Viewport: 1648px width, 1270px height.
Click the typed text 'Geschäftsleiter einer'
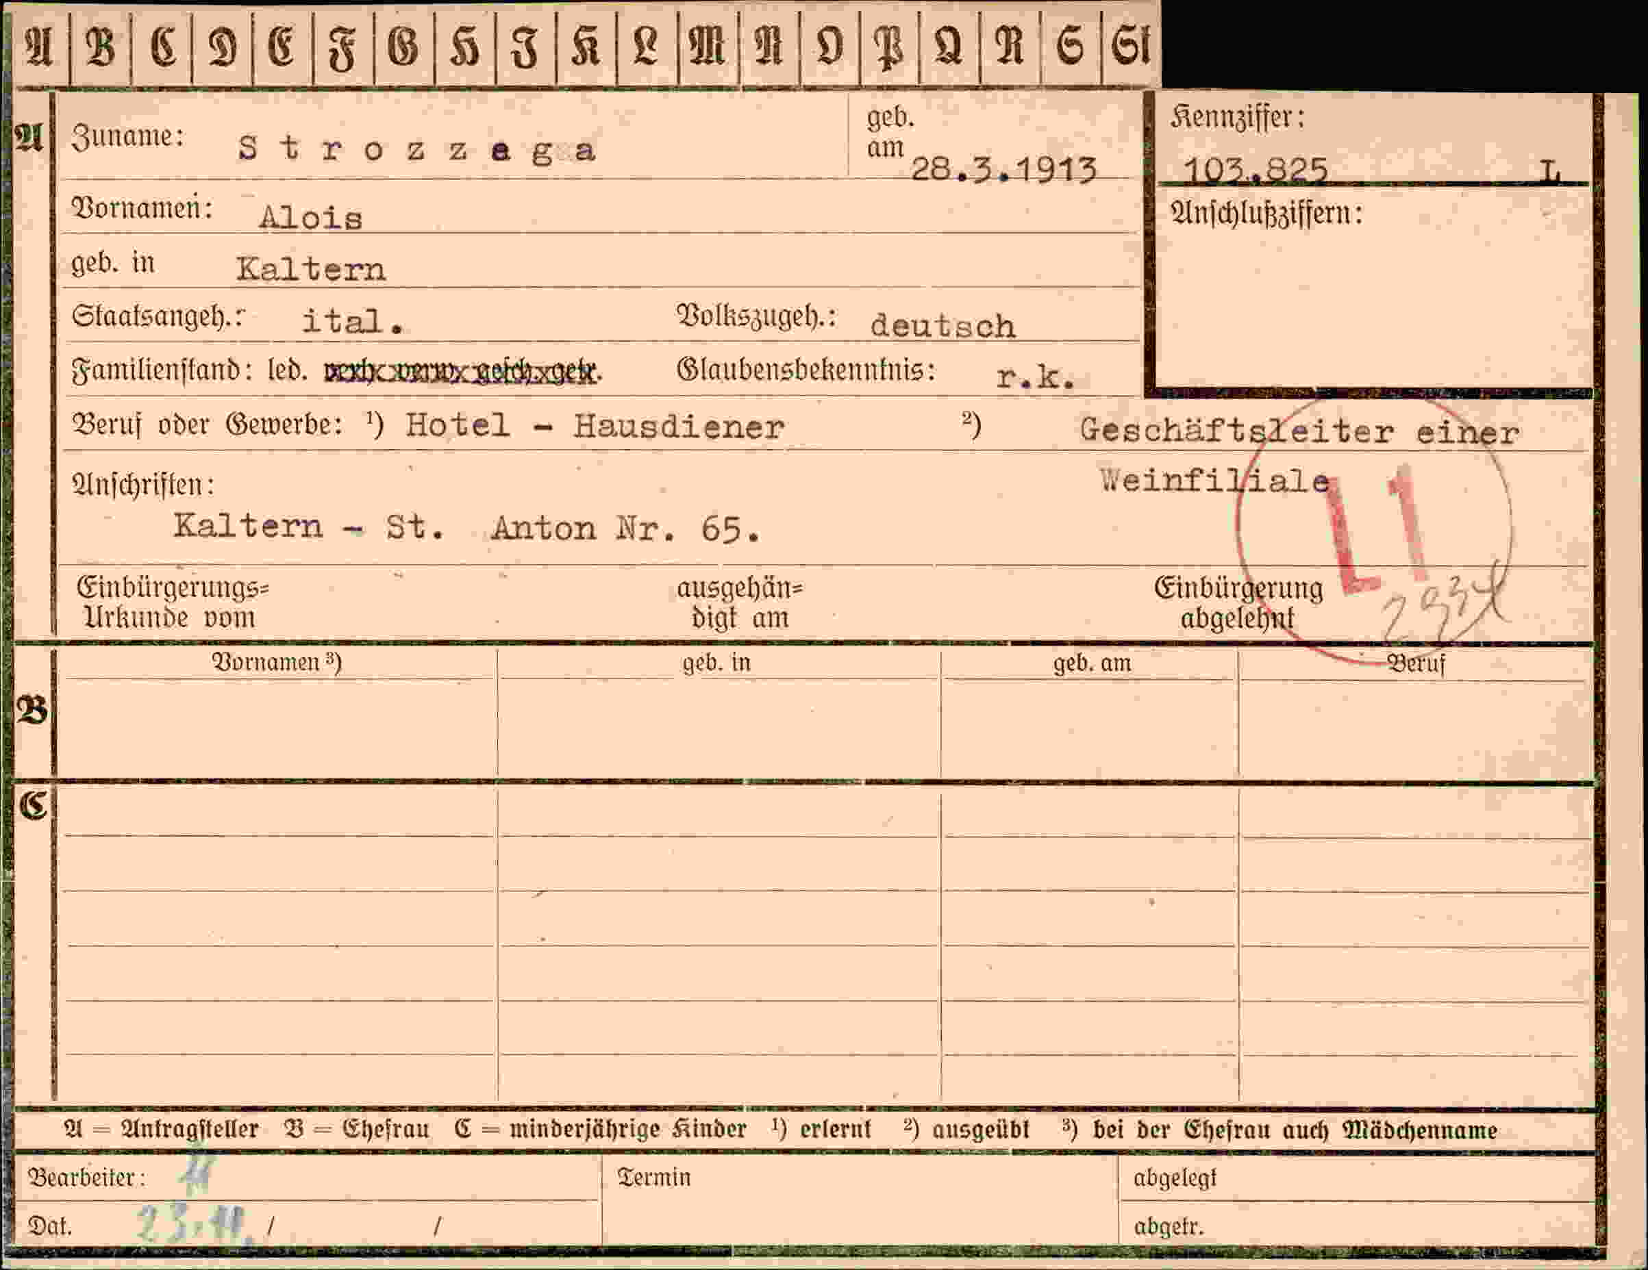(x=1299, y=431)
